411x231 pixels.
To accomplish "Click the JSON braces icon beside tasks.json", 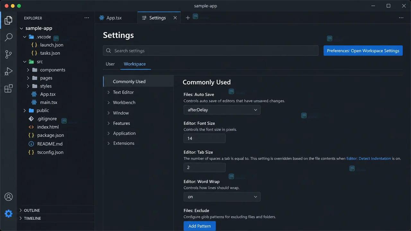I will coord(34,53).
